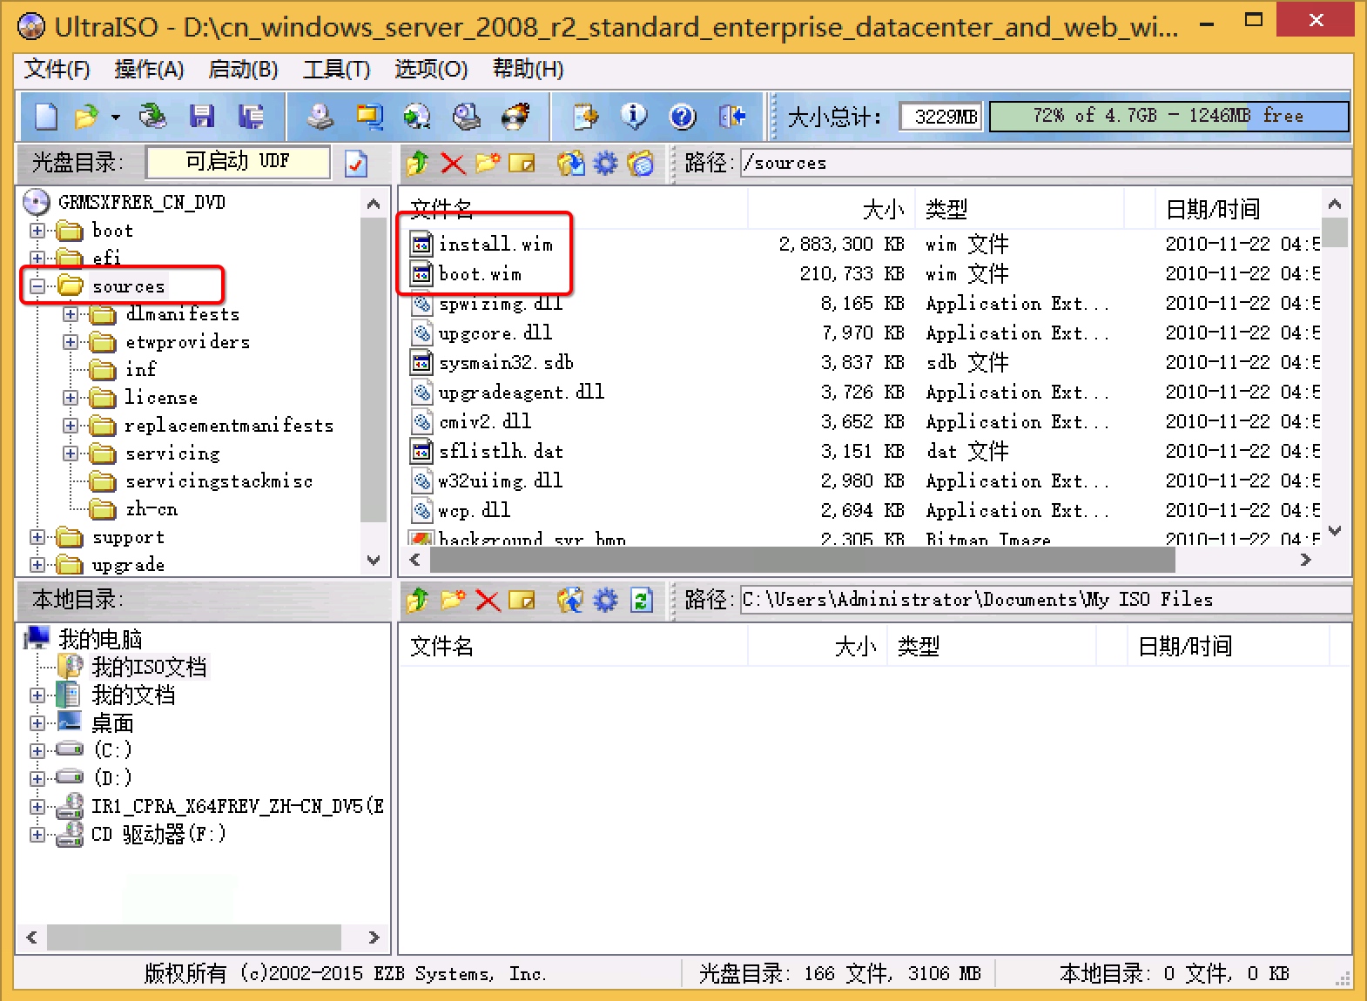The height and width of the screenshot is (1001, 1367).
Task: Click the boot info icon with red checkmark
Action: tap(356, 164)
